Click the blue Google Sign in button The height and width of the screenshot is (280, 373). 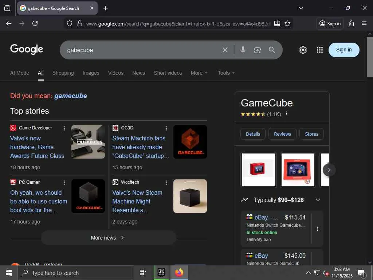344,50
